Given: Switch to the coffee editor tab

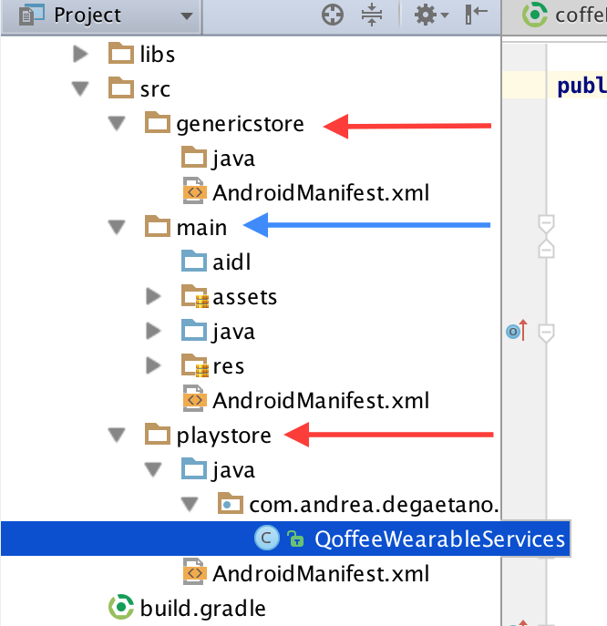Looking at the screenshot, I should [565, 15].
